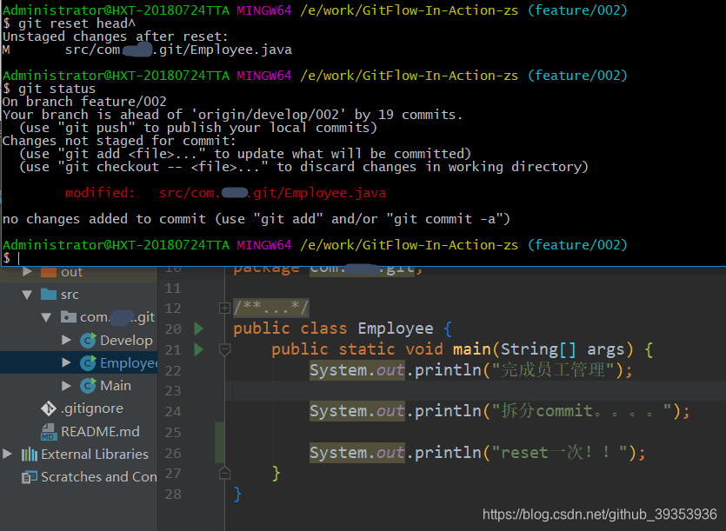
Task: Click 'Unstaged changes after reset:' text
Action: (116, 37)
